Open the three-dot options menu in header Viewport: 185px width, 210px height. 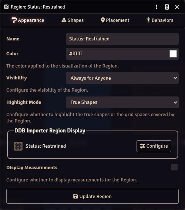[157, 7]
